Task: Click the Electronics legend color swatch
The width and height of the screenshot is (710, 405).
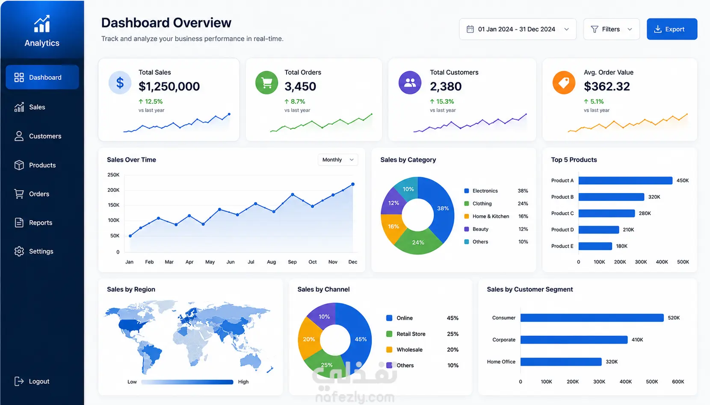Action: [467, 191]
